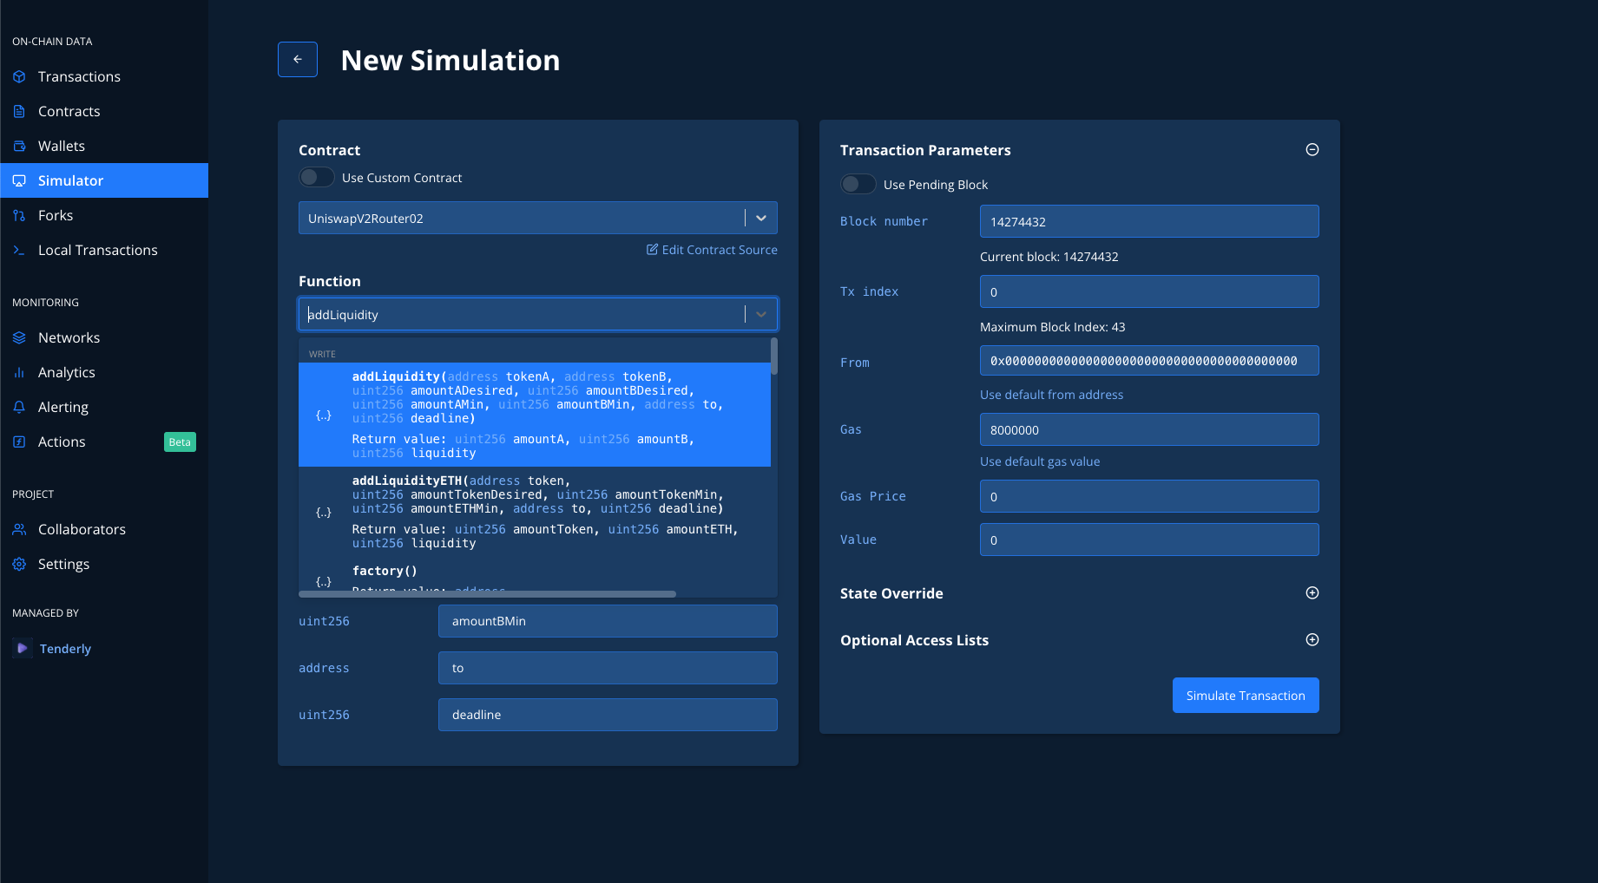Image resolution: width=1598 pixels, height=883 pixels.
Task: Click the Local Transactions terminal icon
Action: pos(19,250)
